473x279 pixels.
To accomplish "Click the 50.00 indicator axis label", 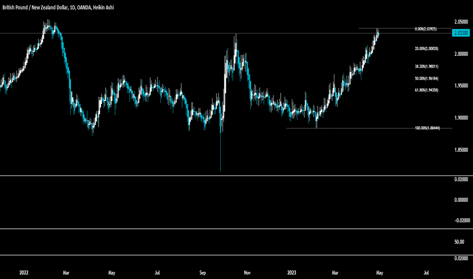I will coord(459,242).
